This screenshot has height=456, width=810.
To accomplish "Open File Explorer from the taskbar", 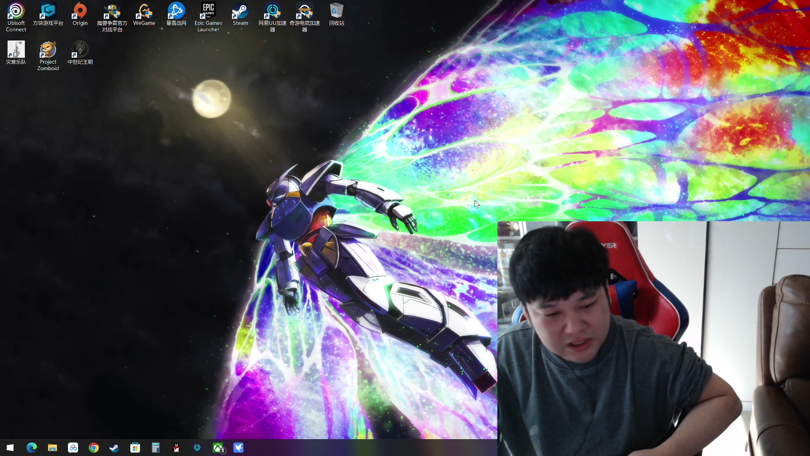I will (52, 448).
